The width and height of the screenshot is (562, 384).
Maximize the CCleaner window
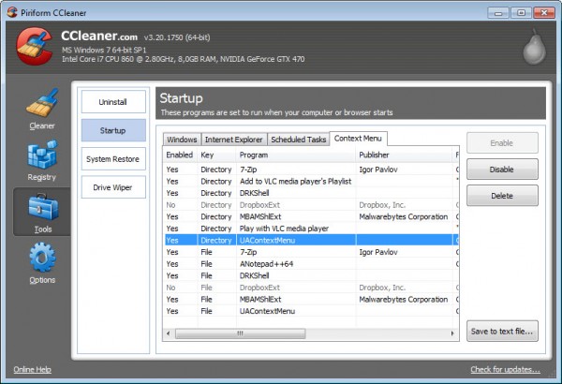click(x=521, y=13)
